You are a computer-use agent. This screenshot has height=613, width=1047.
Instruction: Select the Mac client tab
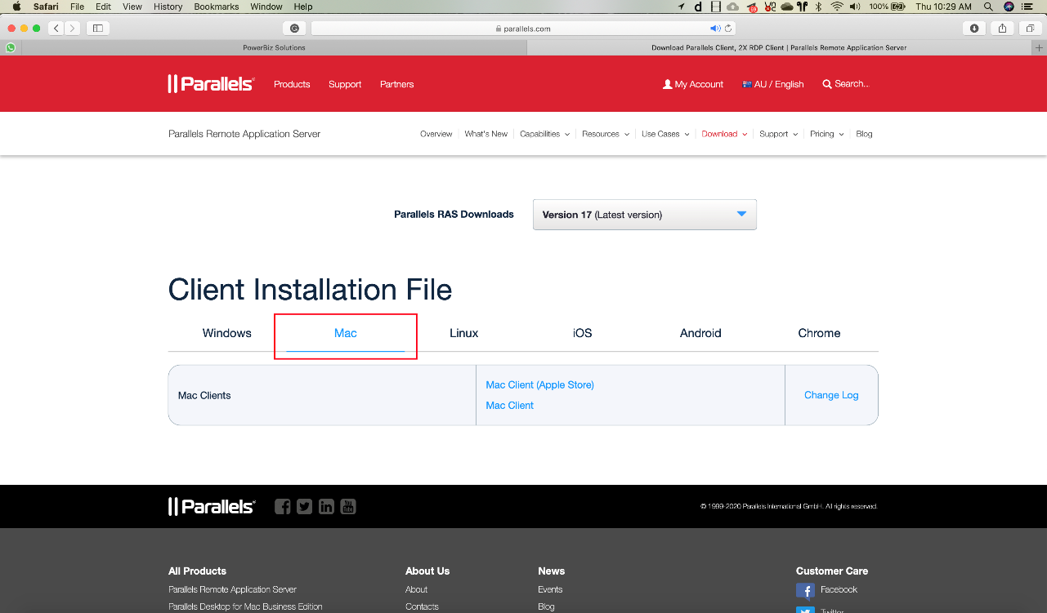click(x=346, y=333)
